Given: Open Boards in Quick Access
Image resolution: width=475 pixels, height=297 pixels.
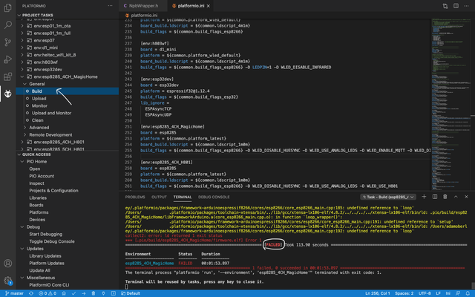Looking at the screenshot, I should (36, 205).
